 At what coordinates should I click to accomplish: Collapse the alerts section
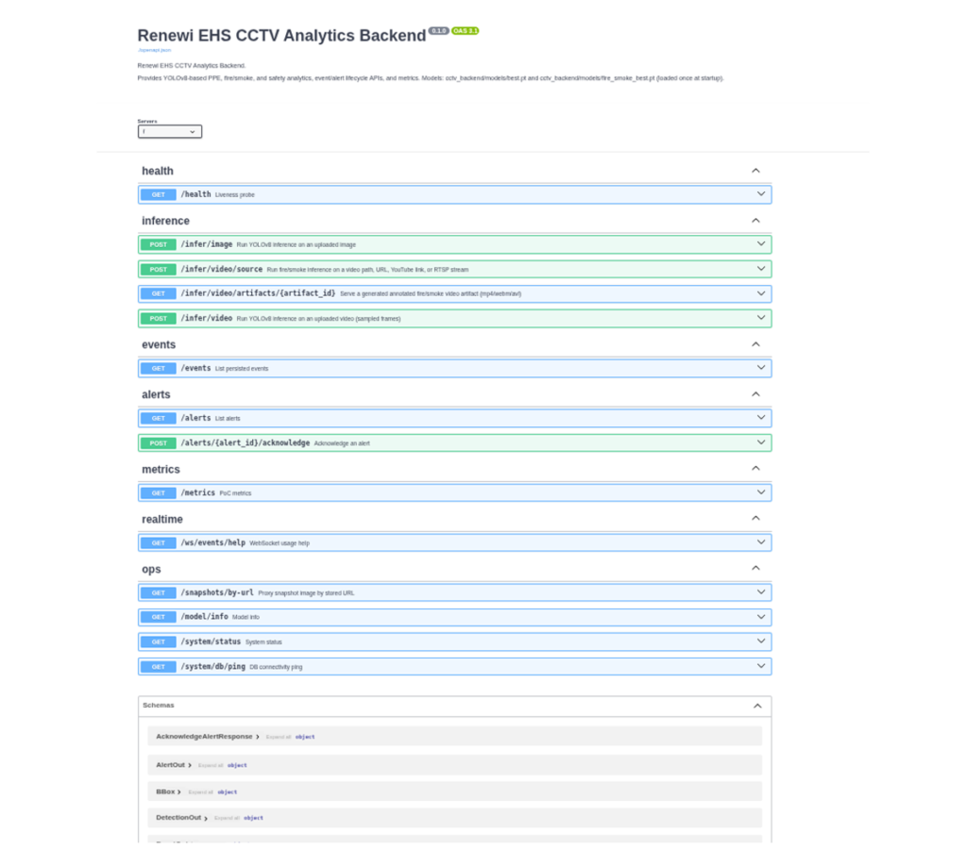[755, 394]
